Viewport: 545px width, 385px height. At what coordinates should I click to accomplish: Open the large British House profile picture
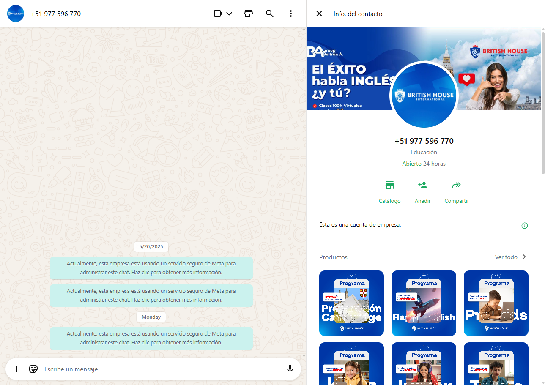(x=424, y=95)
